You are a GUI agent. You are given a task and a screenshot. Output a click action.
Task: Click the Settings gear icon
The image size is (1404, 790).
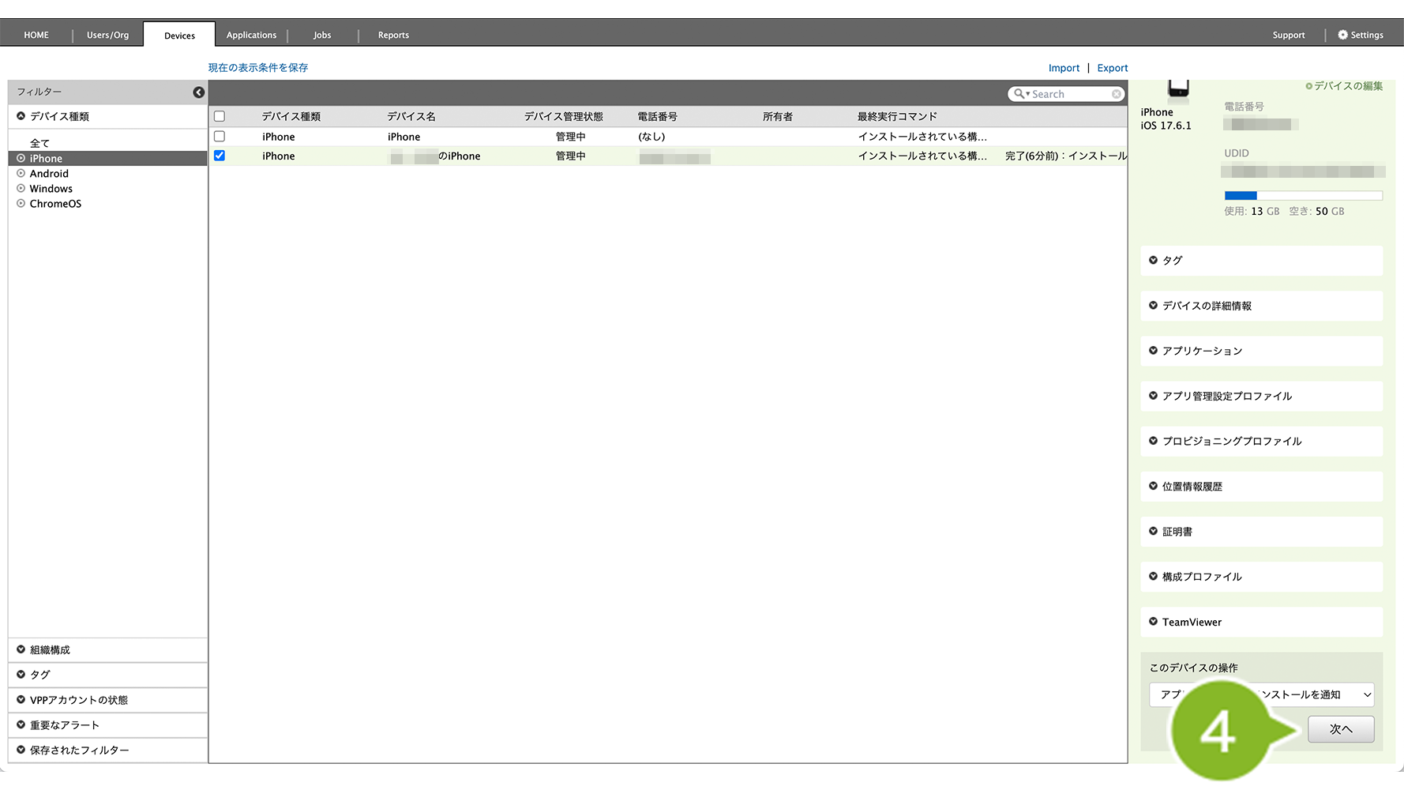[1342, 35]
